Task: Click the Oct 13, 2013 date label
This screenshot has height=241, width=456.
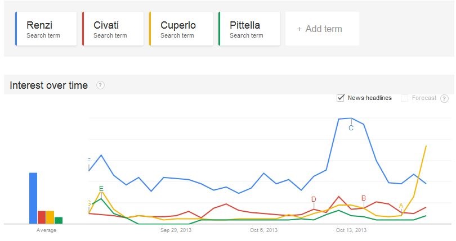Action: (351, 230)
